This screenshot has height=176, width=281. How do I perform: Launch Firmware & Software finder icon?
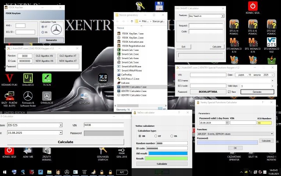(x=28, y=99)
